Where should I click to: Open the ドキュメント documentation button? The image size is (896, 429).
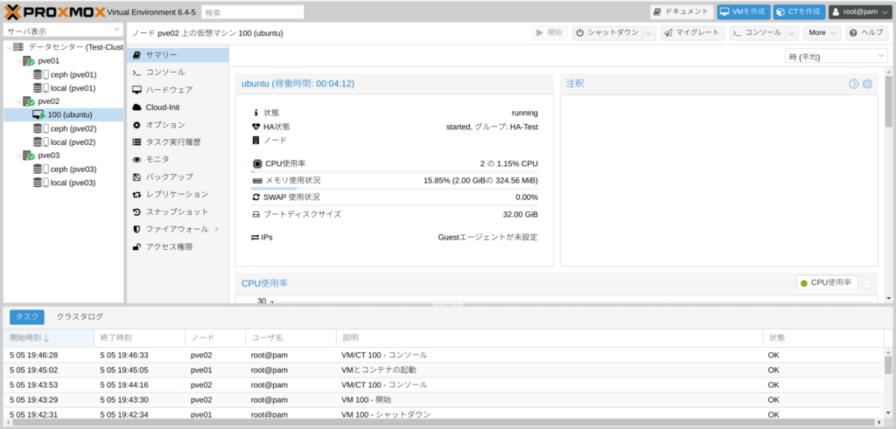(x=682, y=11)
